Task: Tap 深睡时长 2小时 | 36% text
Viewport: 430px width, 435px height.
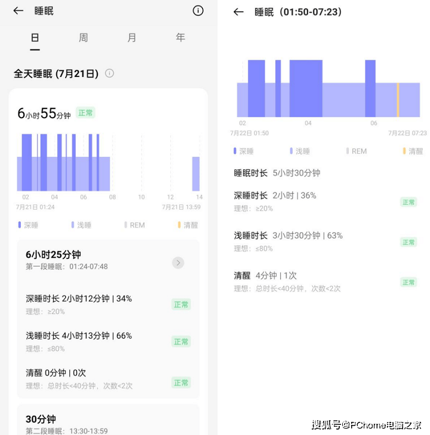Action: coord(275,195)
